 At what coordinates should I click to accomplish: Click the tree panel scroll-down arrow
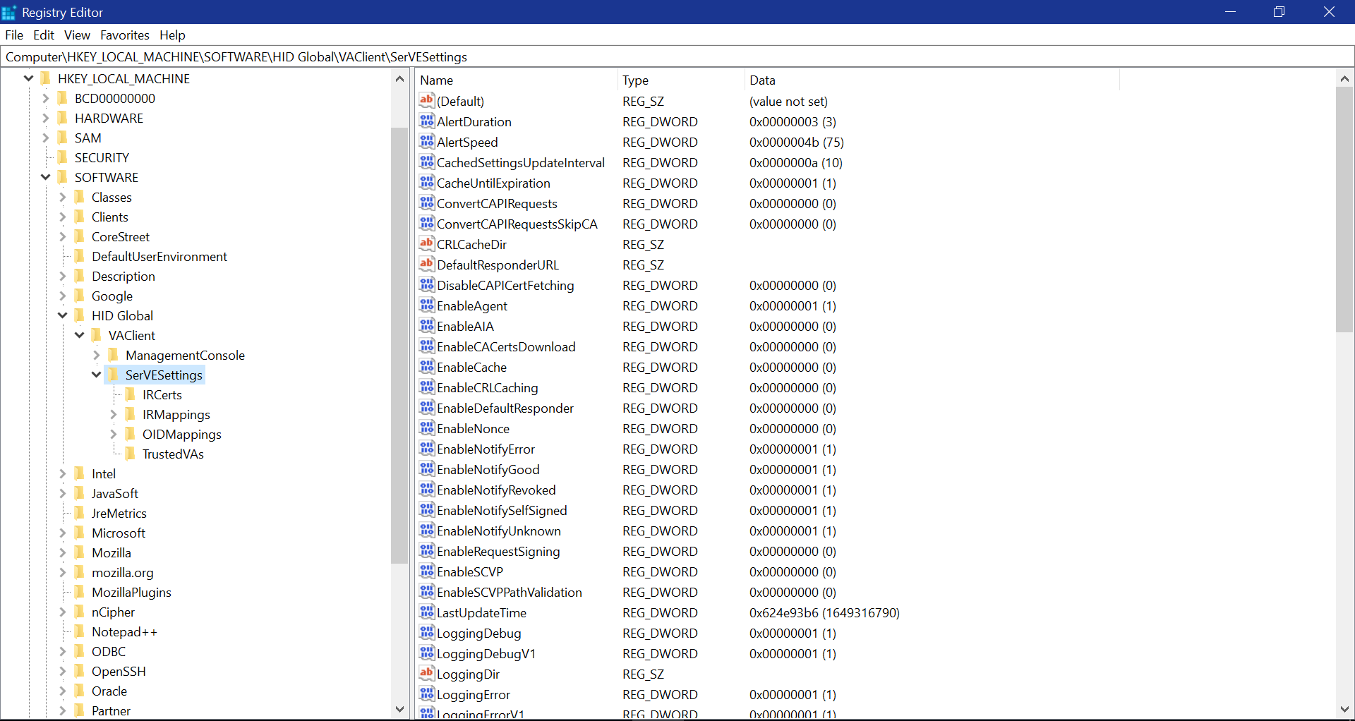(x=400, y=710)
